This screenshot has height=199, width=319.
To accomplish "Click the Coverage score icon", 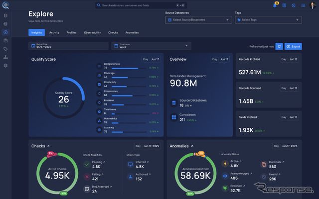I will coord(99,75).
